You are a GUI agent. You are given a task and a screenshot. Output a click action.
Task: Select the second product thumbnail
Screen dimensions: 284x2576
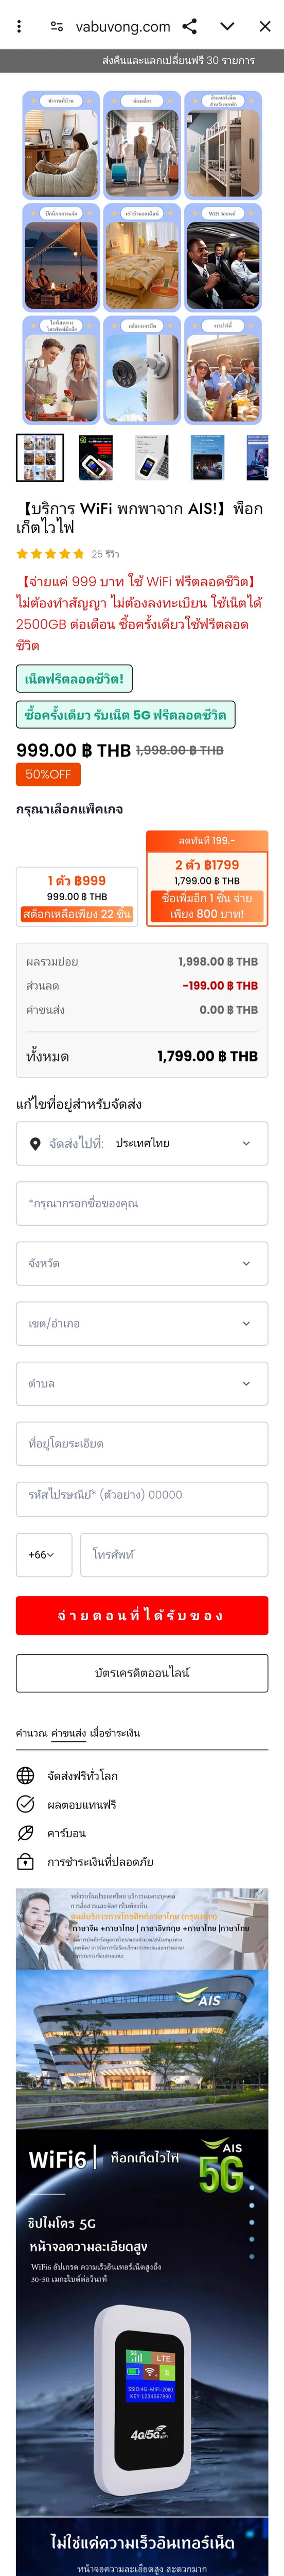coord(96,458)
